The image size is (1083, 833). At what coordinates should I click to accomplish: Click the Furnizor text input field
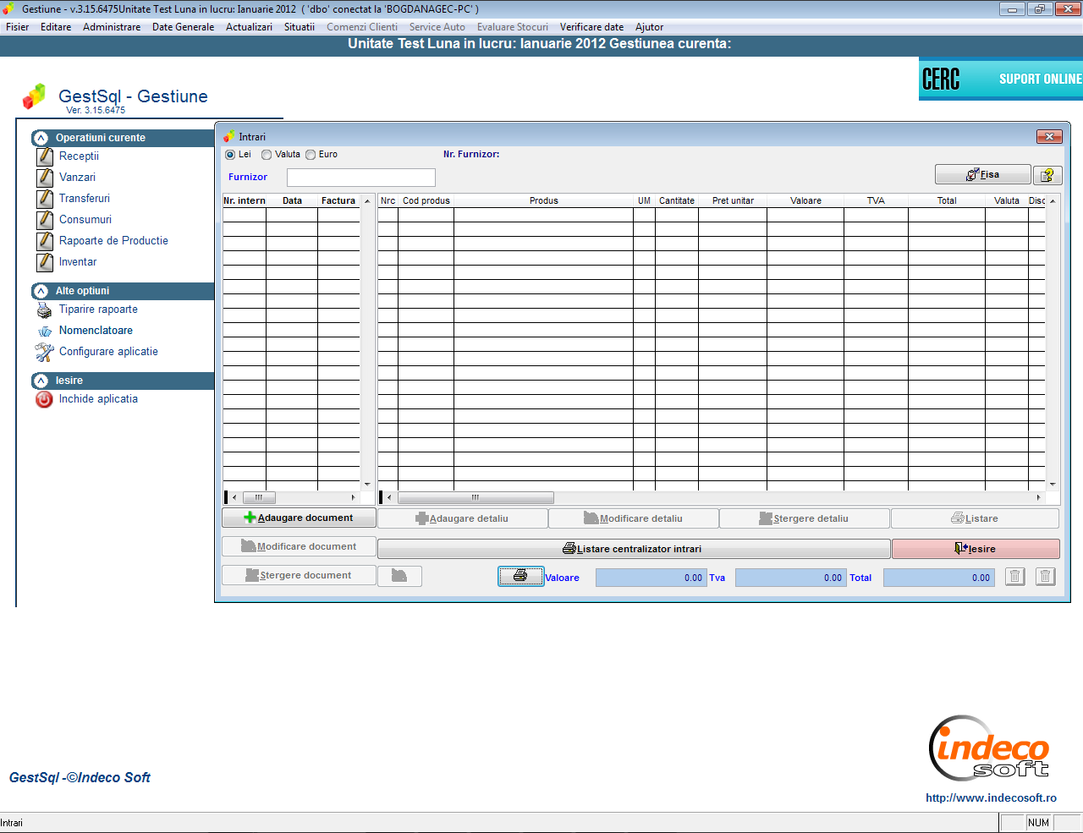[361, 178]
